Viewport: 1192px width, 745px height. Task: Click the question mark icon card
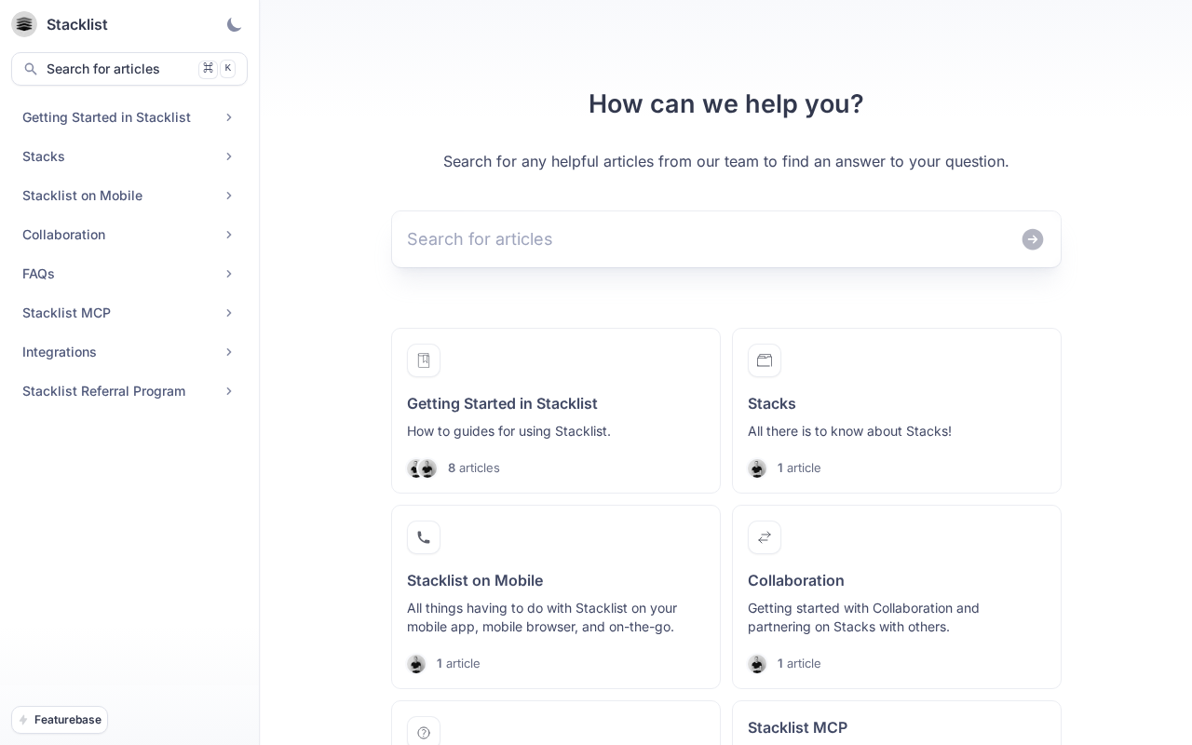424,733
